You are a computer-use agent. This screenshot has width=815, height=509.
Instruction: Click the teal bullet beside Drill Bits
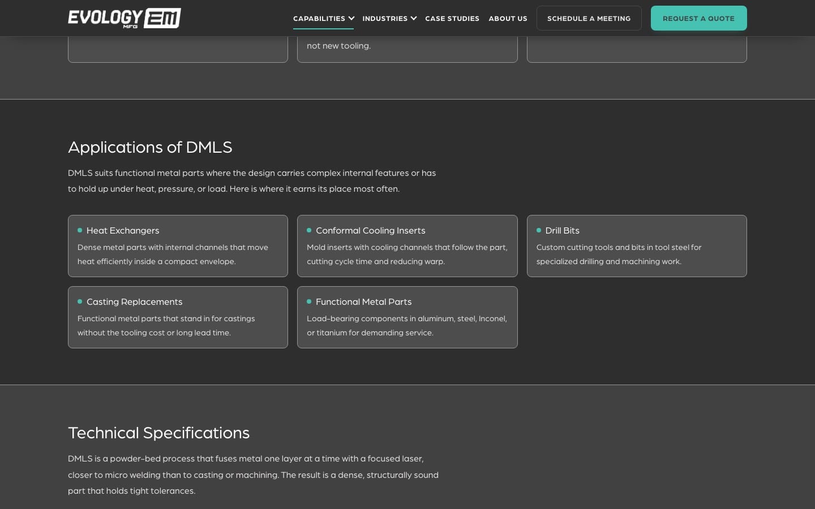click(539, 230)
